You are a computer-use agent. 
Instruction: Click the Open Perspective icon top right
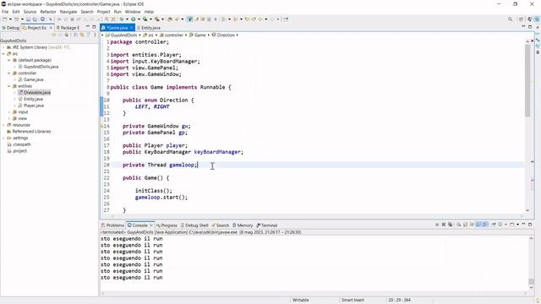click(x=521, y=19)
